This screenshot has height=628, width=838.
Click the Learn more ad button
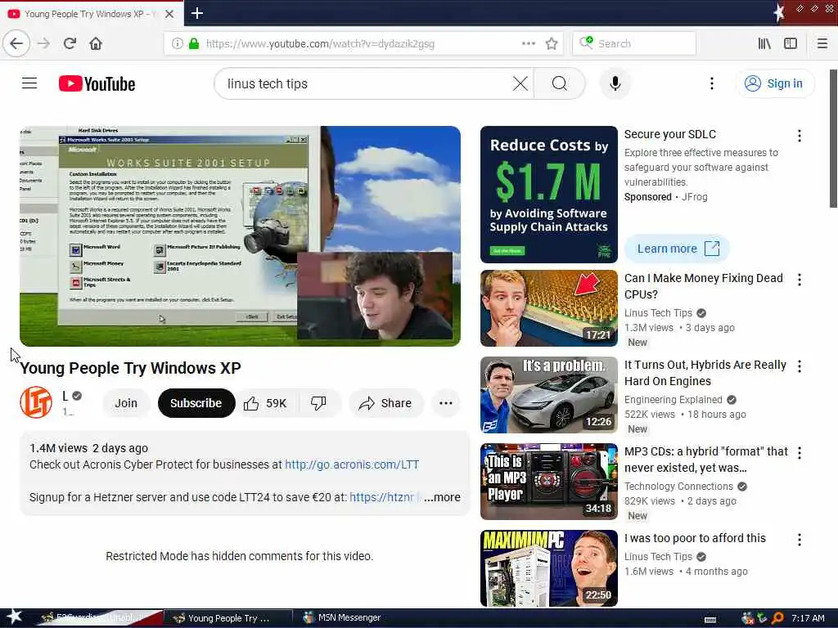point(677,249)
